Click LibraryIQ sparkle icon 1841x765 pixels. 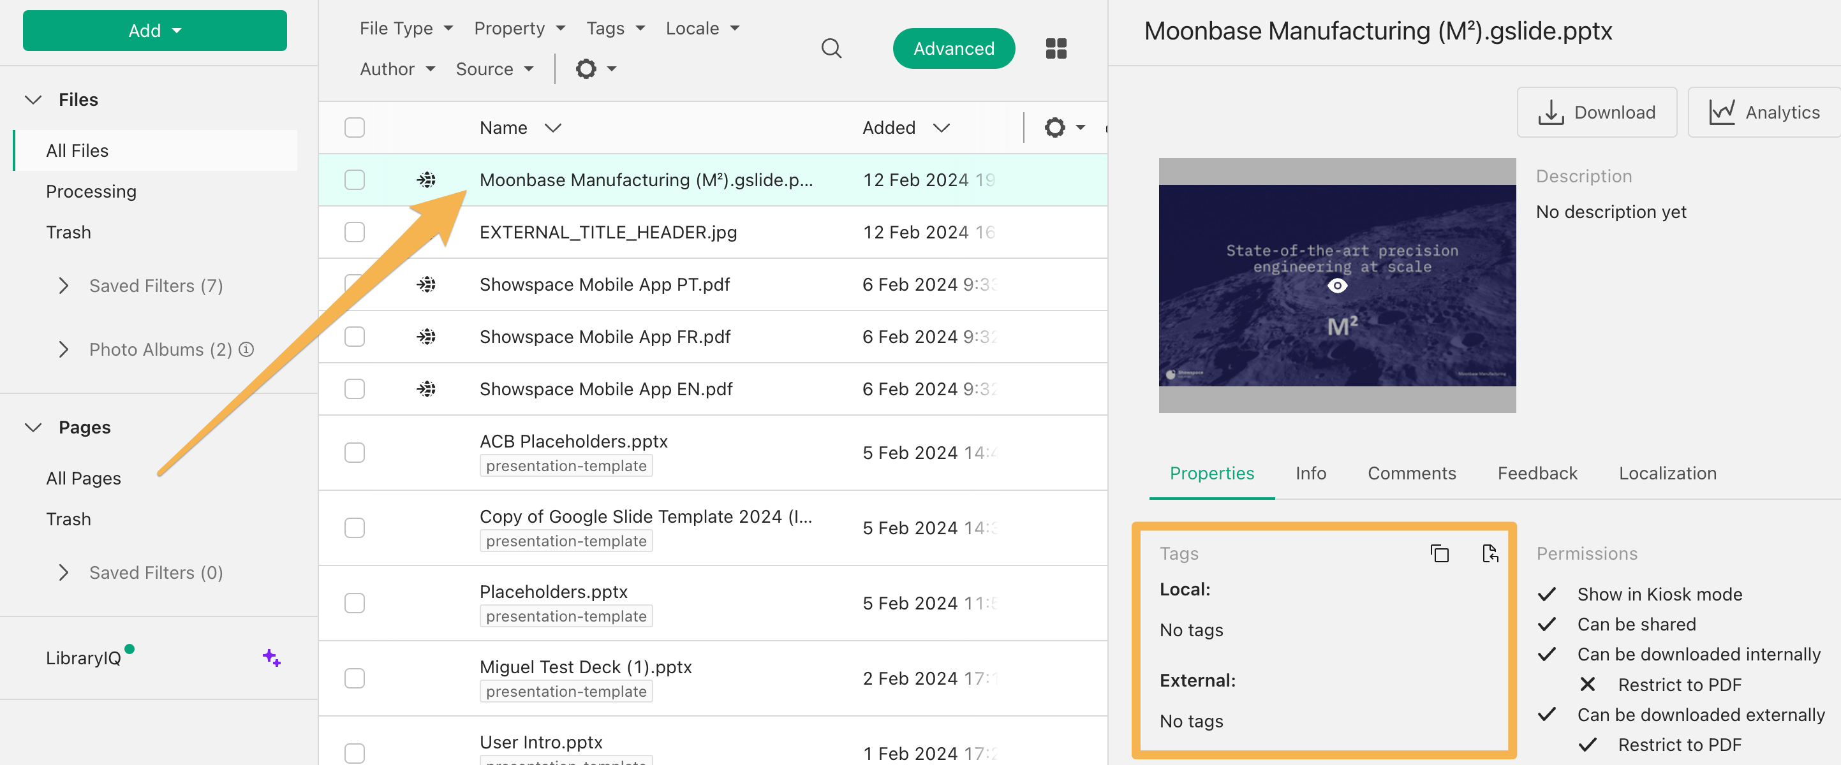[x=272, y=657]
